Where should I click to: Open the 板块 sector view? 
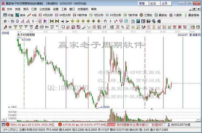coord(20,15)
